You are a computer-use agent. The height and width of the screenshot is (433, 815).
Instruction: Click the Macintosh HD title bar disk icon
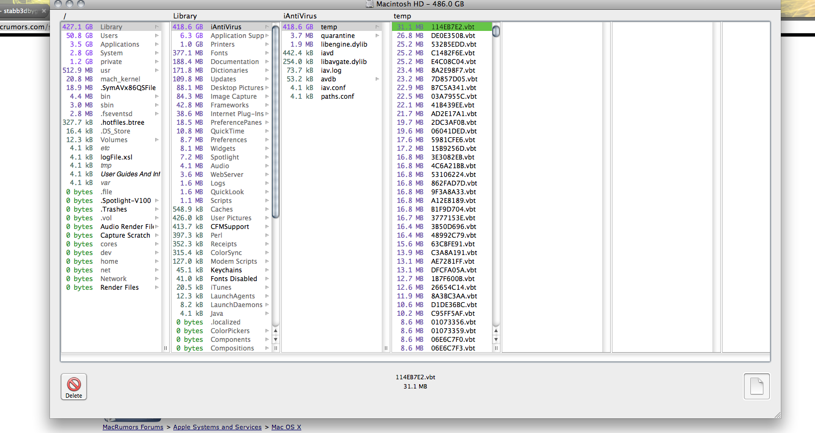coord(369,4)
